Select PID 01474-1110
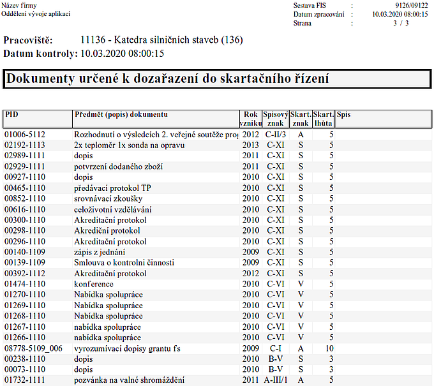 pyautogui.click(x=25, y=284)
